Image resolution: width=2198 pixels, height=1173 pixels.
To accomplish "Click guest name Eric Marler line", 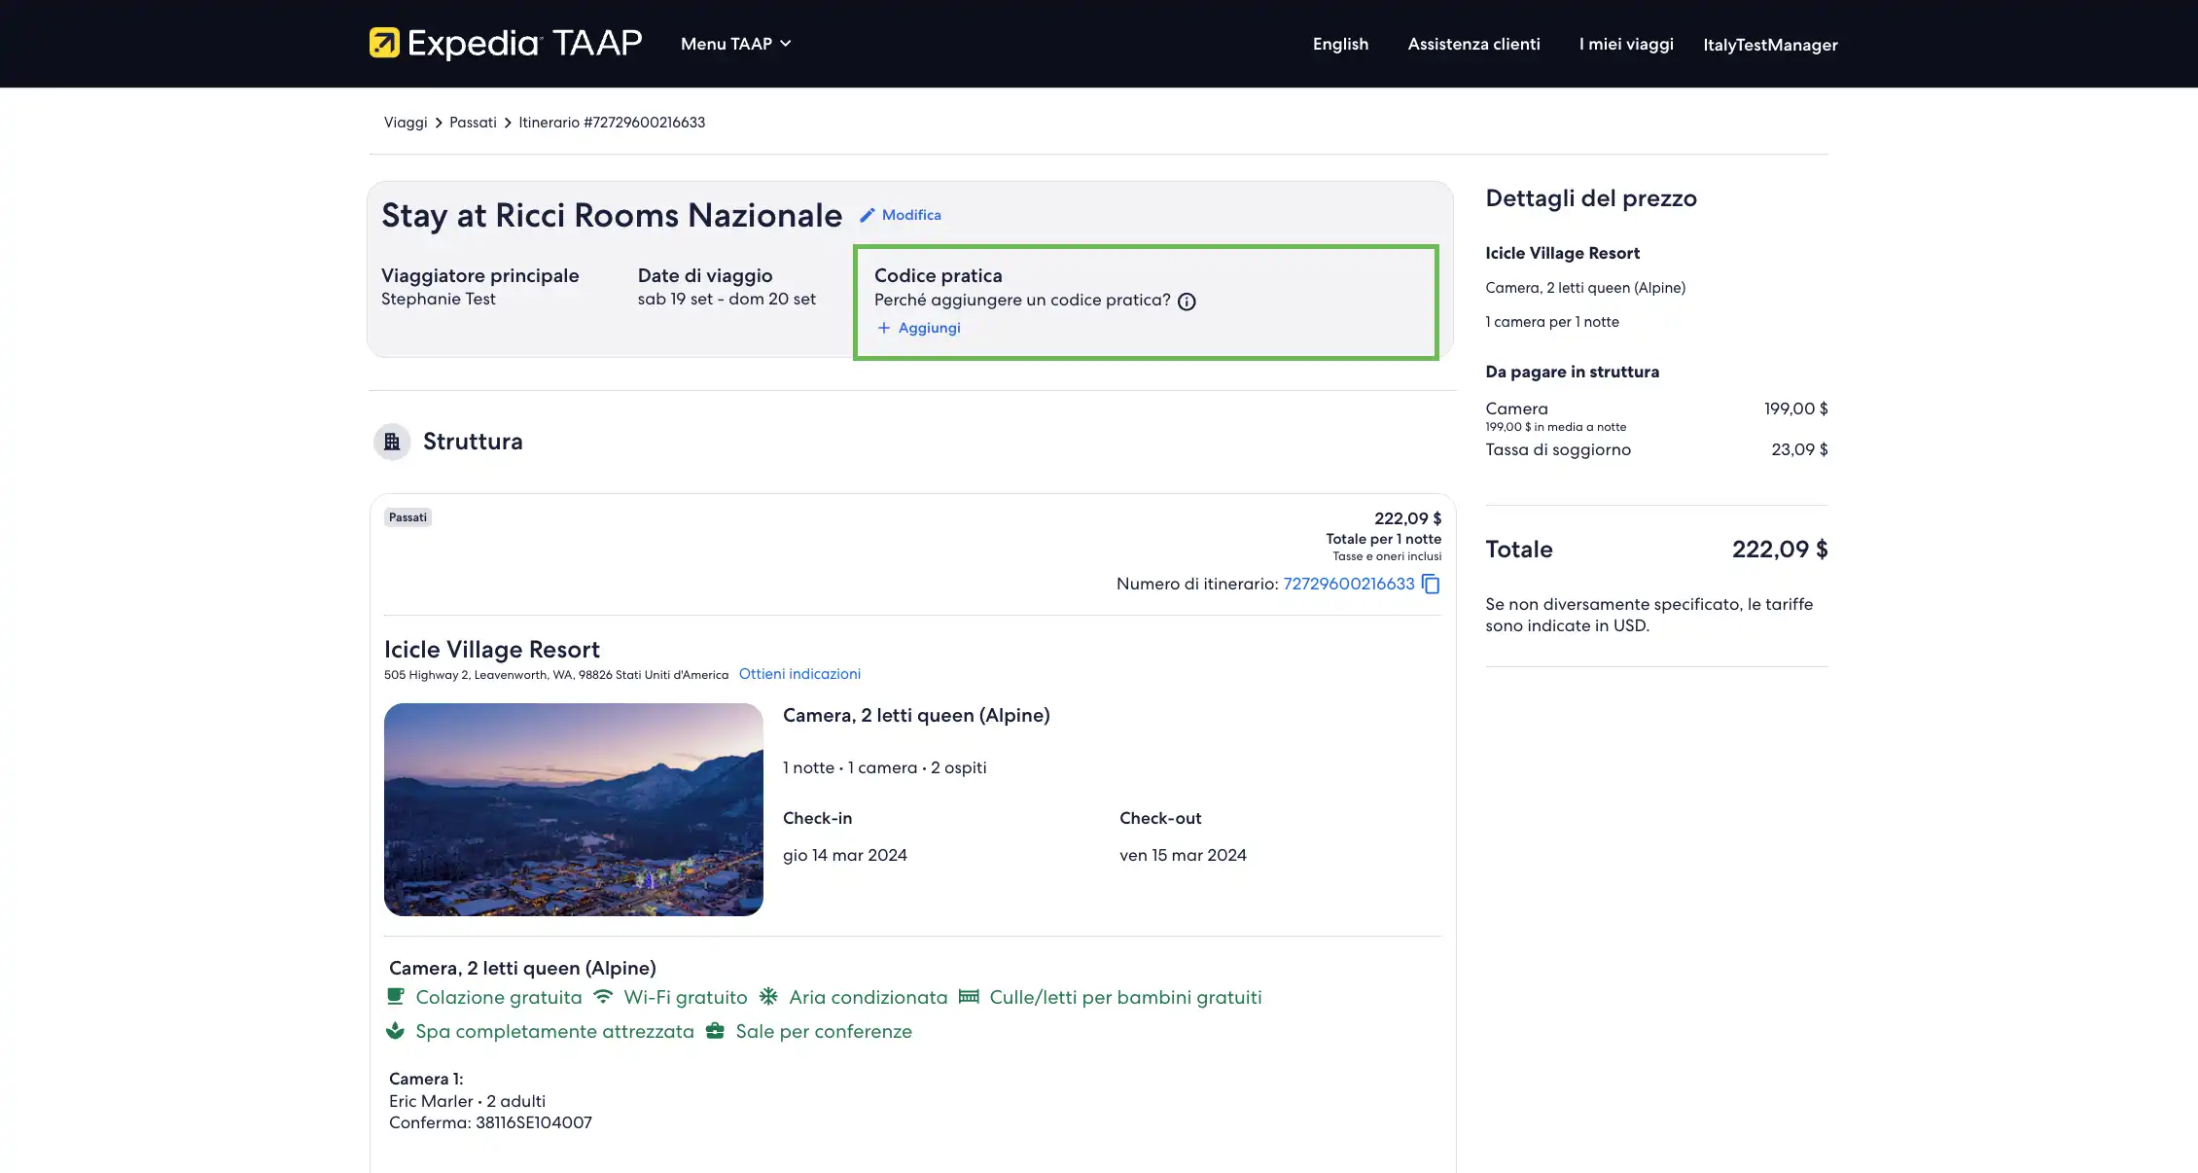I will [467, 1101].
